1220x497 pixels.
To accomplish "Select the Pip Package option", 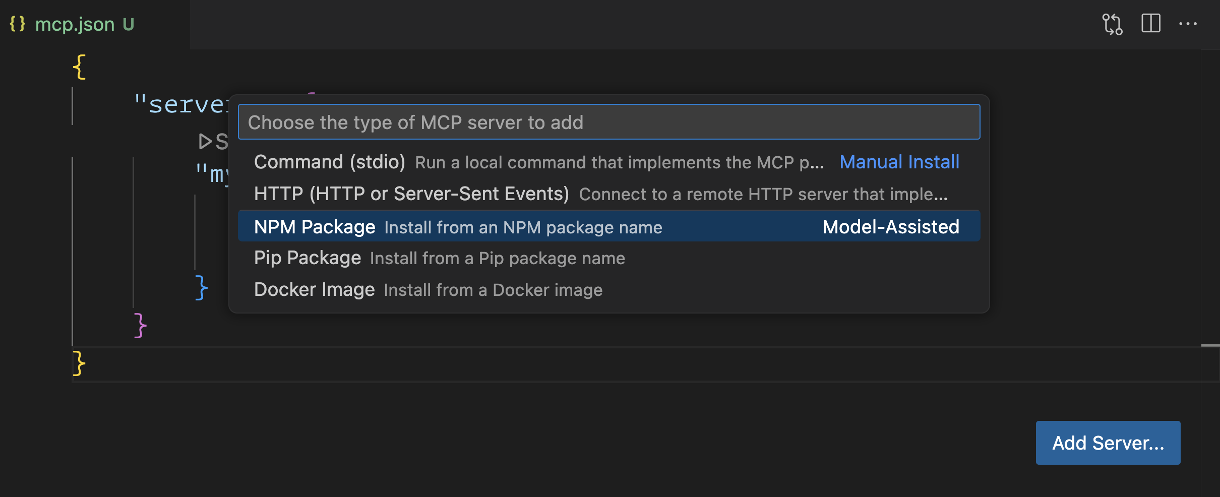I will click(308, 258).
